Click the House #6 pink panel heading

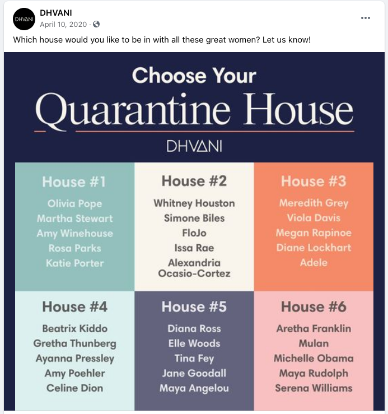pos(314,307)
